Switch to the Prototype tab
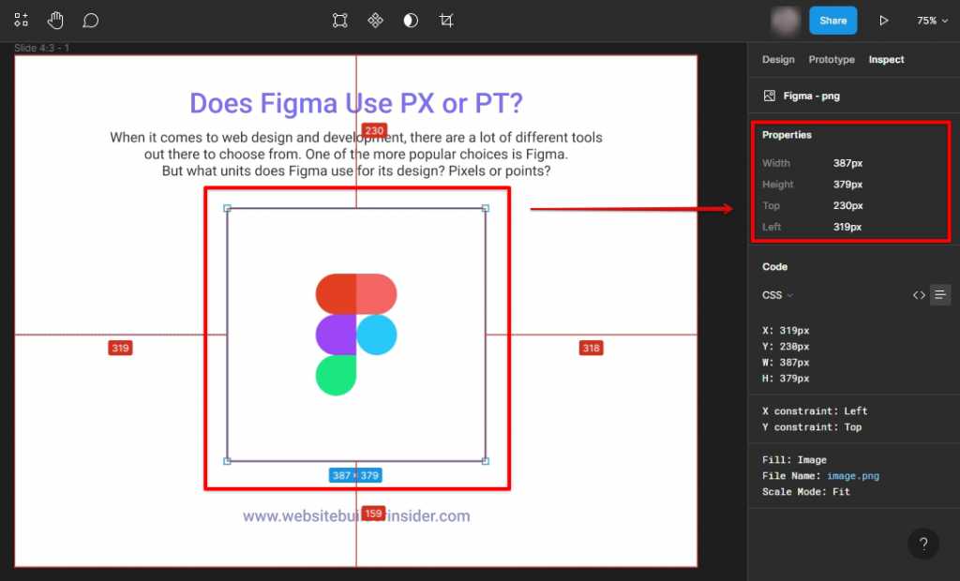Viewport: 960px width, 581px height. click(x=832, y=60)
